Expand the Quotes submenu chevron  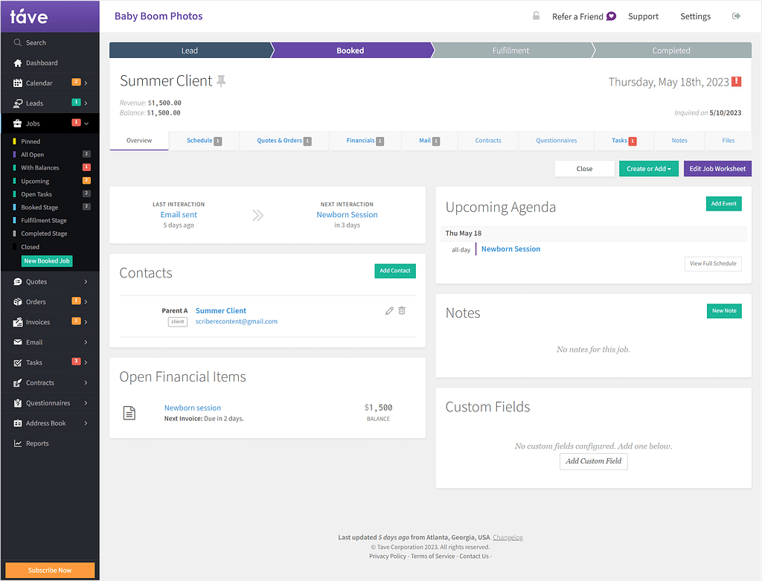point(86,282)
